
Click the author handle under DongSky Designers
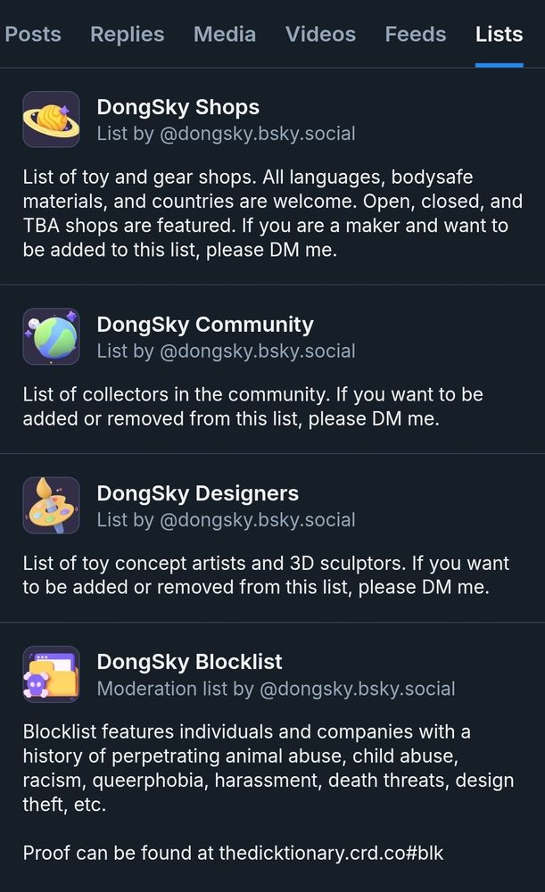257,520
